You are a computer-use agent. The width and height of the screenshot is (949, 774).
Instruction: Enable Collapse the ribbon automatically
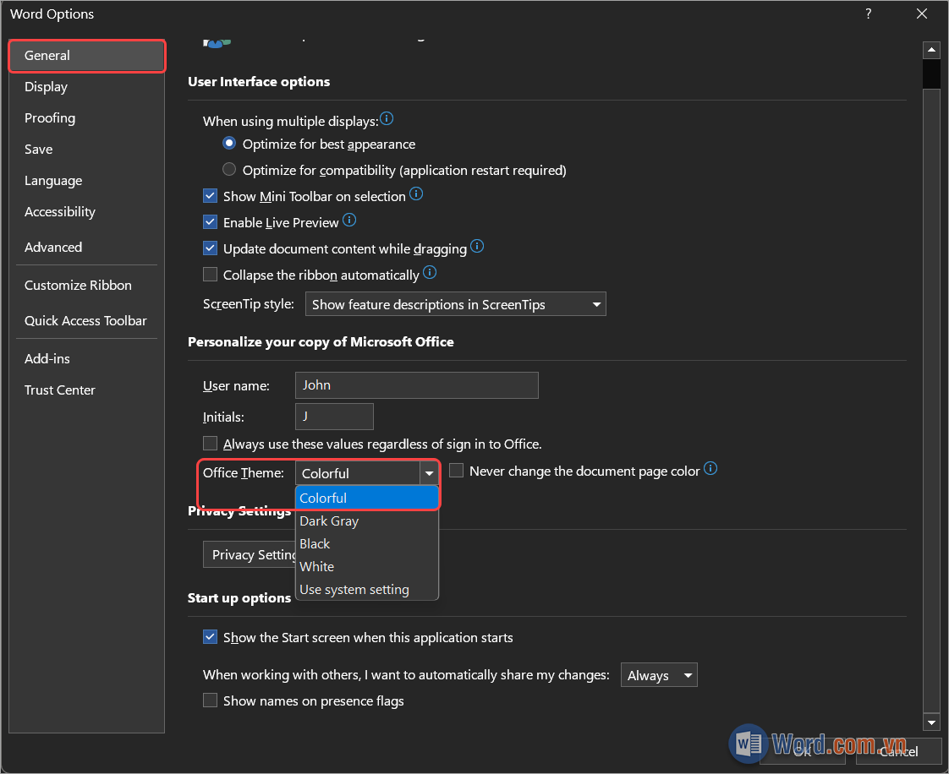click(210, 275)
